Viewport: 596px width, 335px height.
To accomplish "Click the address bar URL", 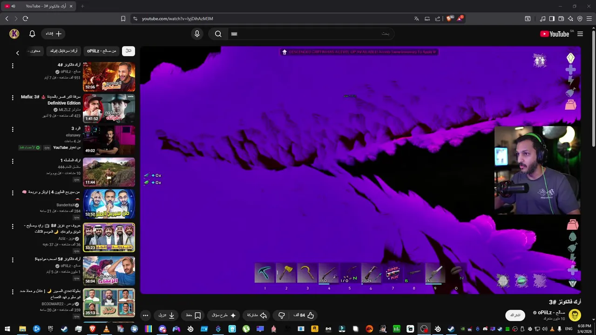I will (177, 19).
